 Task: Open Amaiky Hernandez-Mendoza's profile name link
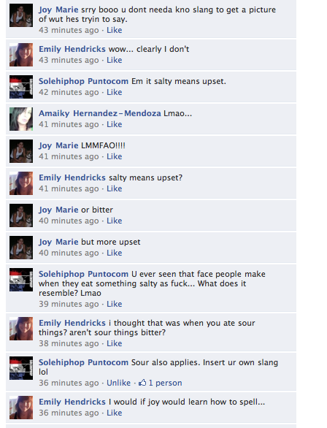coord(100,113)
